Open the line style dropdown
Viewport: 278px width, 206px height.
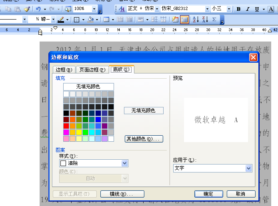(25, 19)
